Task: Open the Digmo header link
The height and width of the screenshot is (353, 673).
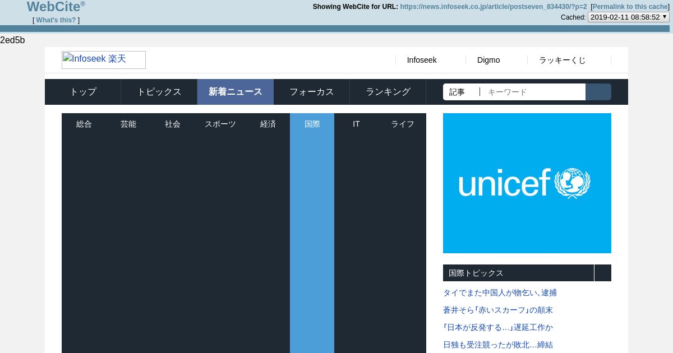Action: click(x=488, y=60)
